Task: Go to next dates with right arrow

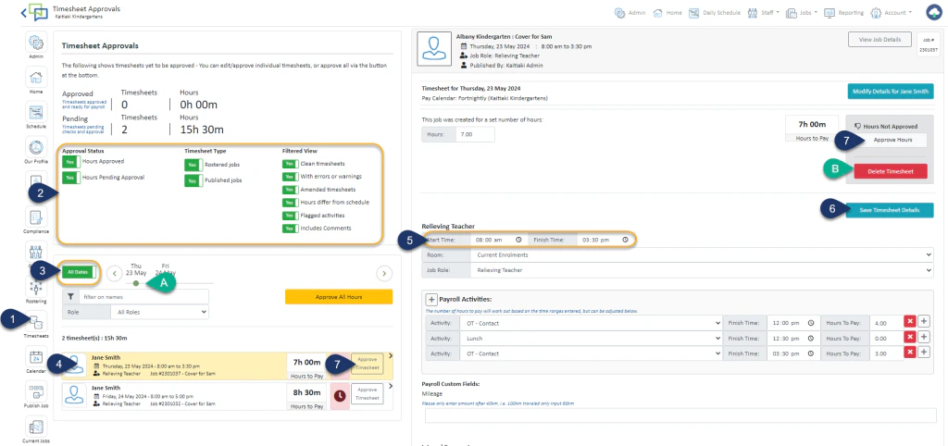Action: coord(384,273)
